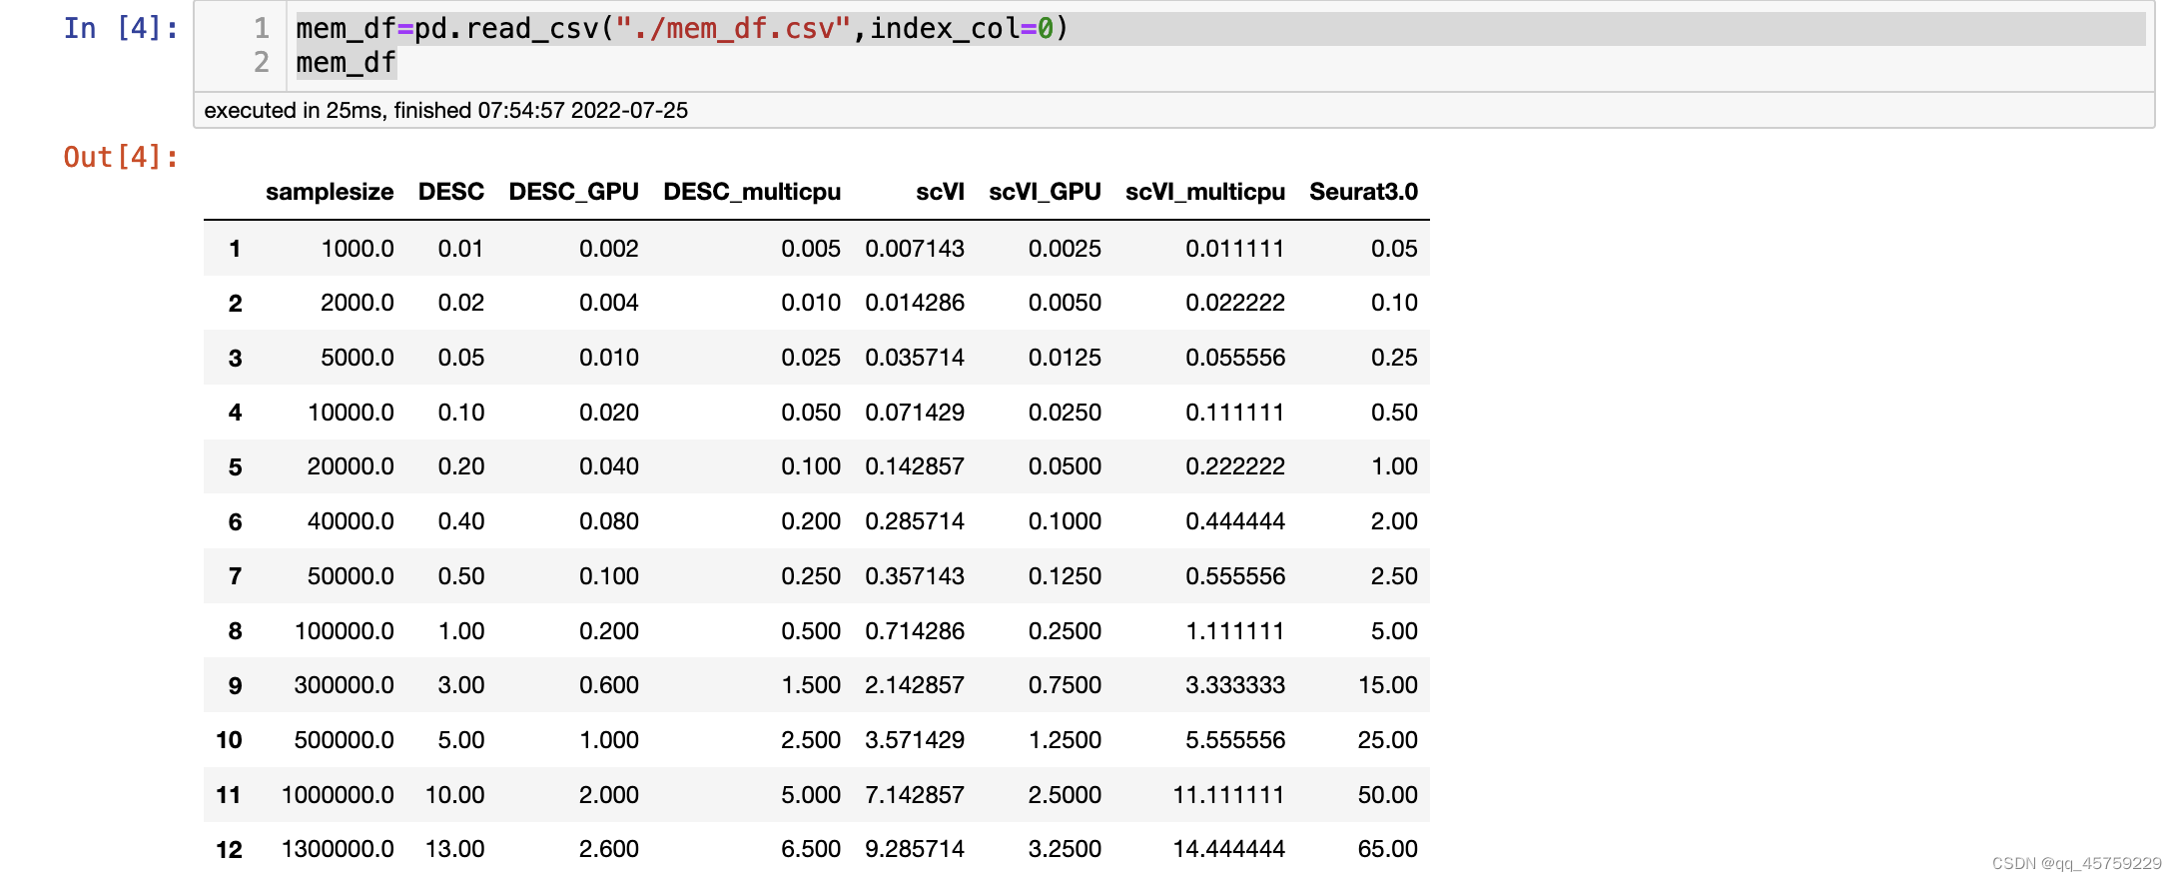Click the scVI column header

click(940, 192)
